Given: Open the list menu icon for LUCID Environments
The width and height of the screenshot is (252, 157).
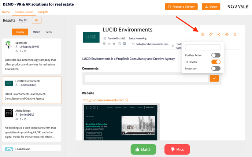Looking at the screenshot, I should click(x=203, y=34).
